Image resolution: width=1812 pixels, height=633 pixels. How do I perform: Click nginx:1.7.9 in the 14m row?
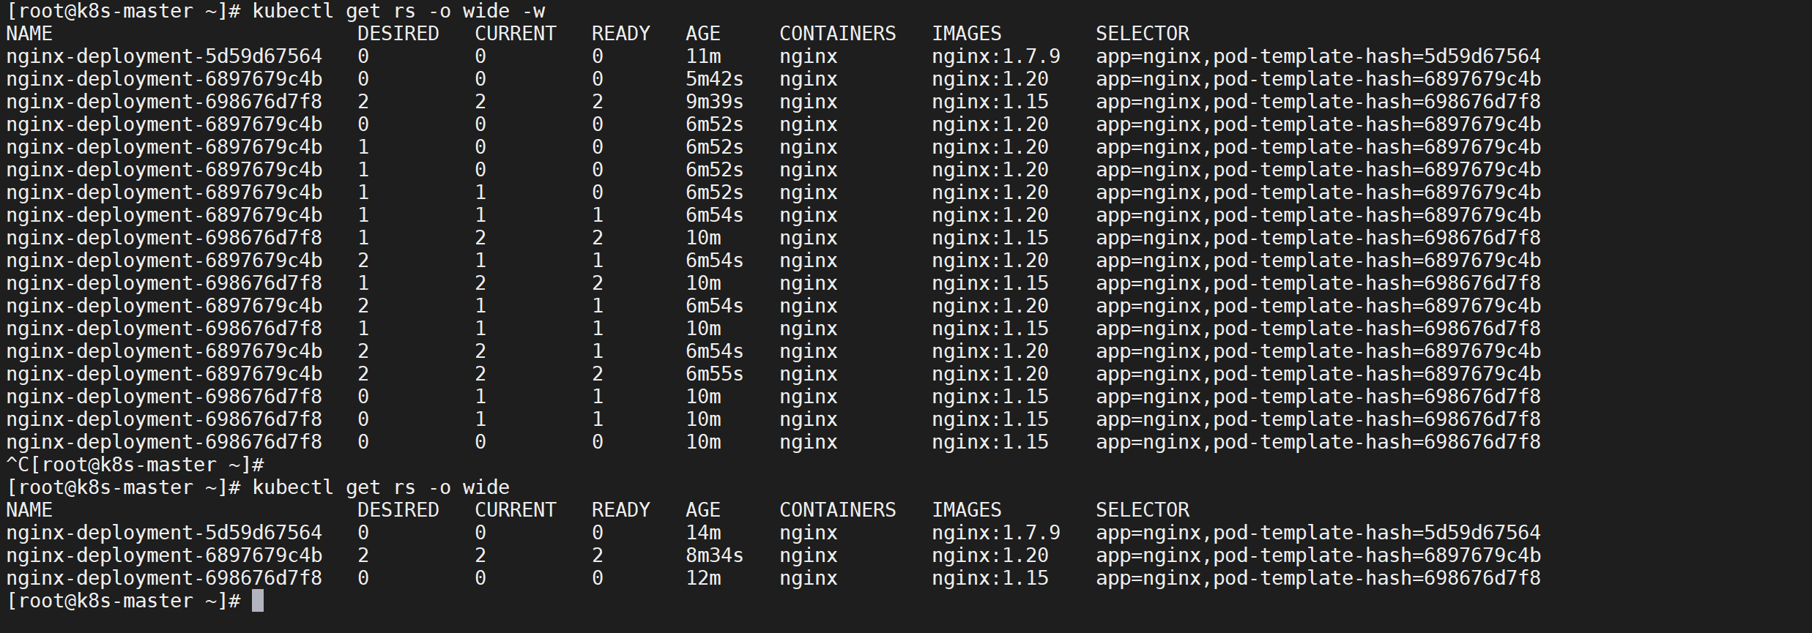click(996, 533)
